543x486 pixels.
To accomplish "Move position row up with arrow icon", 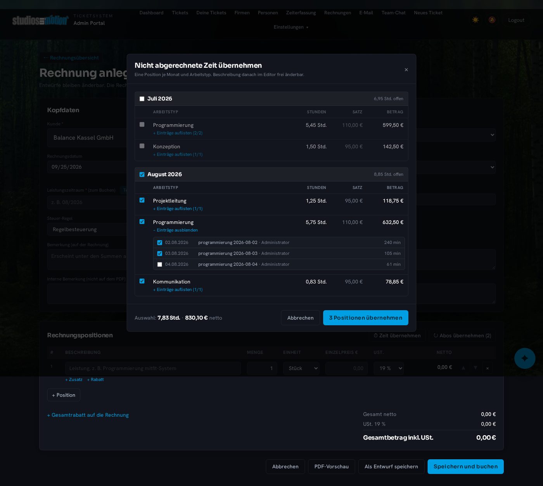I will pos(463,368).
